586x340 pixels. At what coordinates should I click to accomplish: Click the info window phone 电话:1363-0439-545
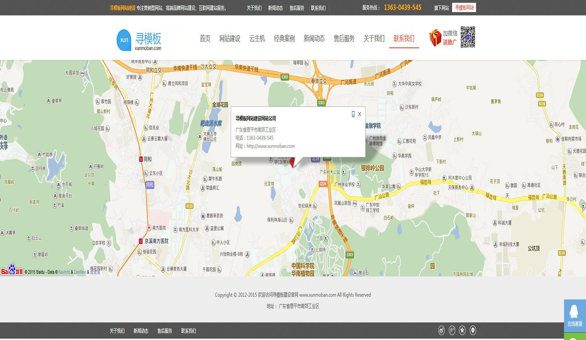point(254,138)
